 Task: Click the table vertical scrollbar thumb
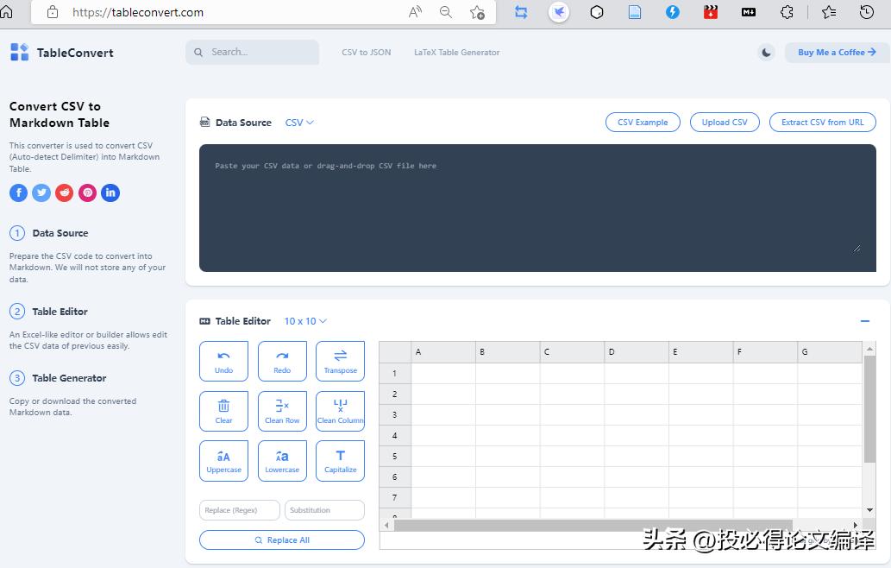coord(869,409)
